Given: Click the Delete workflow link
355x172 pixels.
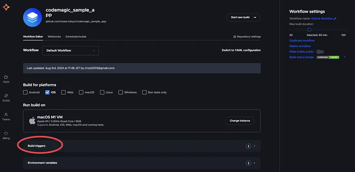Looking at the screenshot, I should click(x=300, y=46).
